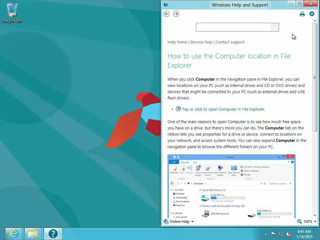Open Action Center flag icon in tray
The width and height of the screenshot is (320, 240).
point(273,234)
